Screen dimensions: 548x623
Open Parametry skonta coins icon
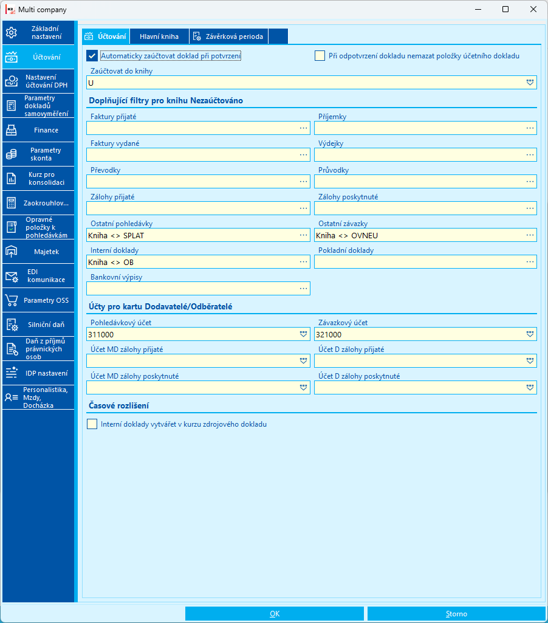(11, 154)
